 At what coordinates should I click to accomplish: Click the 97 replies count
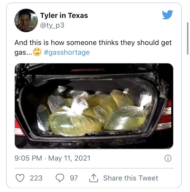point(74,178)
